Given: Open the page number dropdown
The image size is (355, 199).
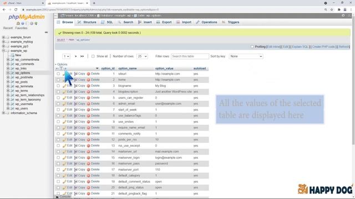Looking at the screenshot, I should 67,56.
